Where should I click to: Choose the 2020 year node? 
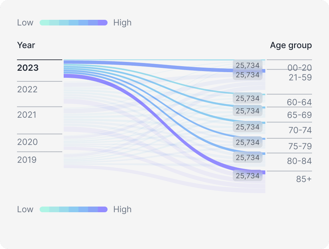[x=28, y=142]
